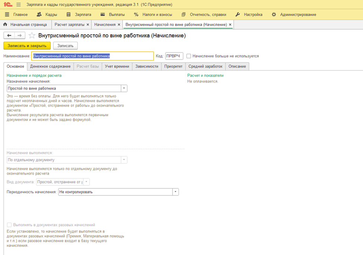The image size is (363, 255).
Task: Toggle Выполнять в документах разовых начислений
Action: (9, 225)
